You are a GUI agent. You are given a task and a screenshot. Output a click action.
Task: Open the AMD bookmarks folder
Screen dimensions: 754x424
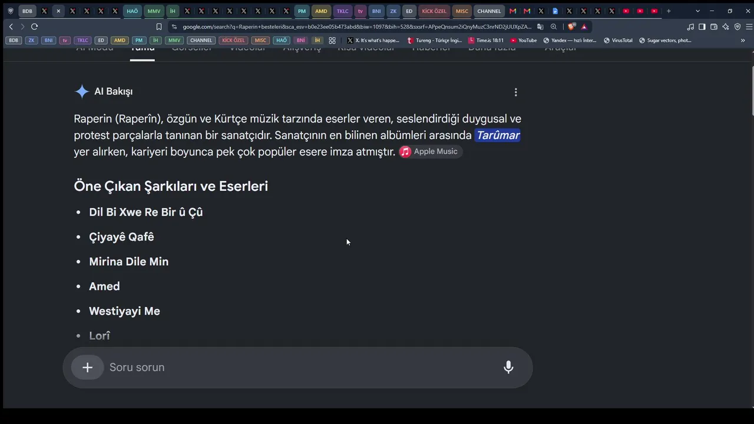[120, 41]
